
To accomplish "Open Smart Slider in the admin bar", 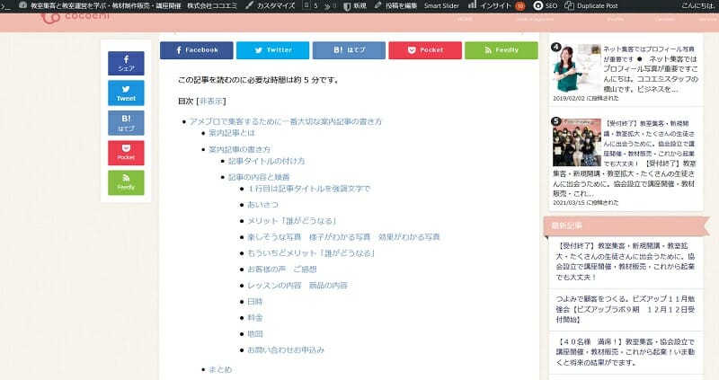I will [x=441, y=6].
